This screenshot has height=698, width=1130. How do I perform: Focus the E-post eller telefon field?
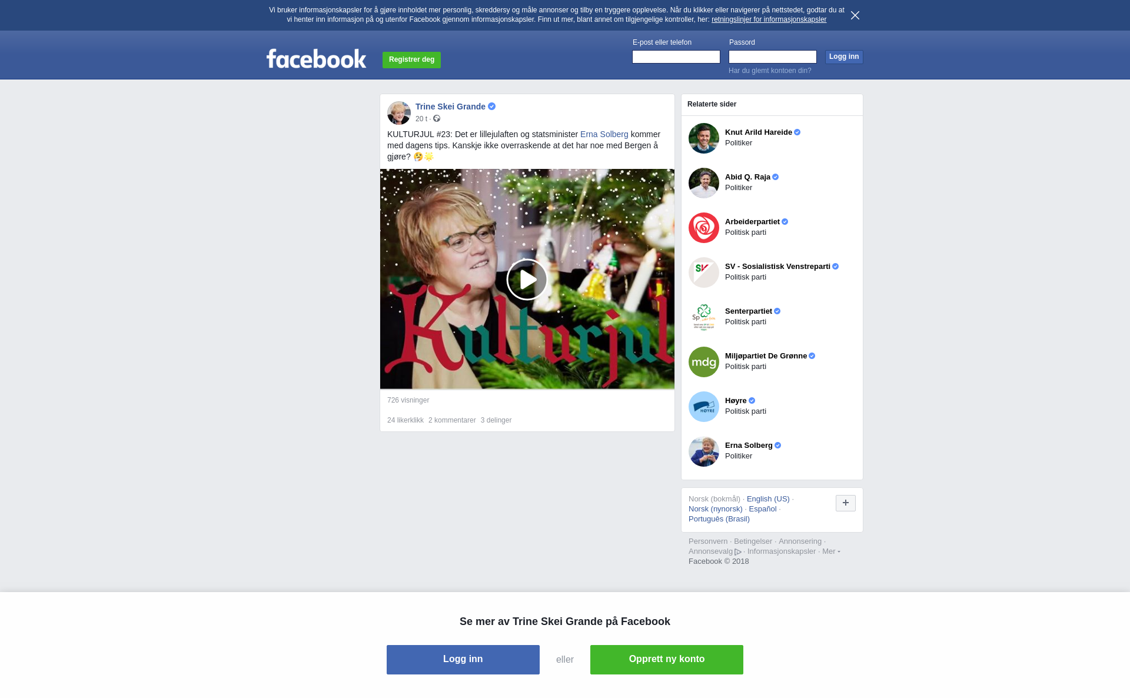pos(676,56)
